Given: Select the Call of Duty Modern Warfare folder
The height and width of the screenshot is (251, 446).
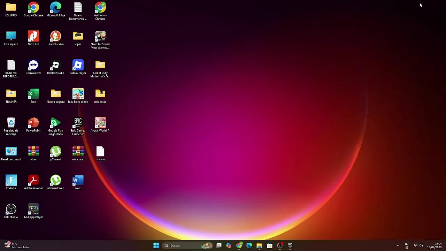Looking at the screenshot, I should [x=100, y=69].
